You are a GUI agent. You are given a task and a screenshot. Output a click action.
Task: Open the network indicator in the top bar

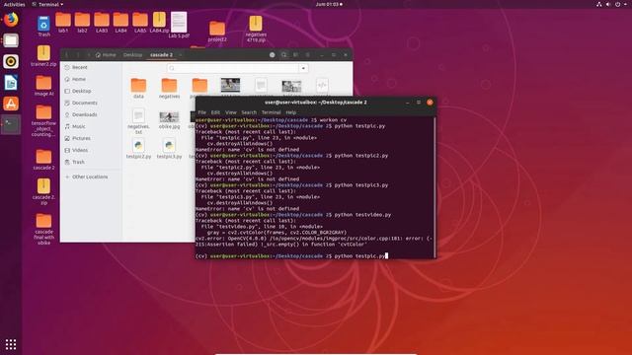[599, 4]
